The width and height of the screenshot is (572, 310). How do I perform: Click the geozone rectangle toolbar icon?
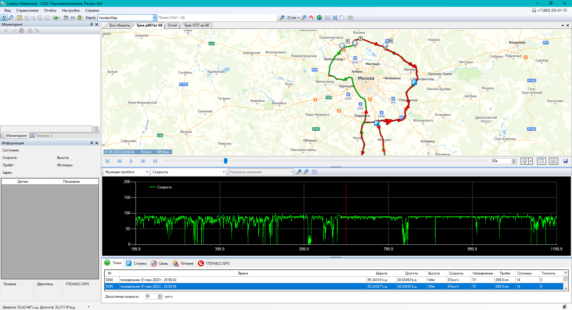(335, 18)
